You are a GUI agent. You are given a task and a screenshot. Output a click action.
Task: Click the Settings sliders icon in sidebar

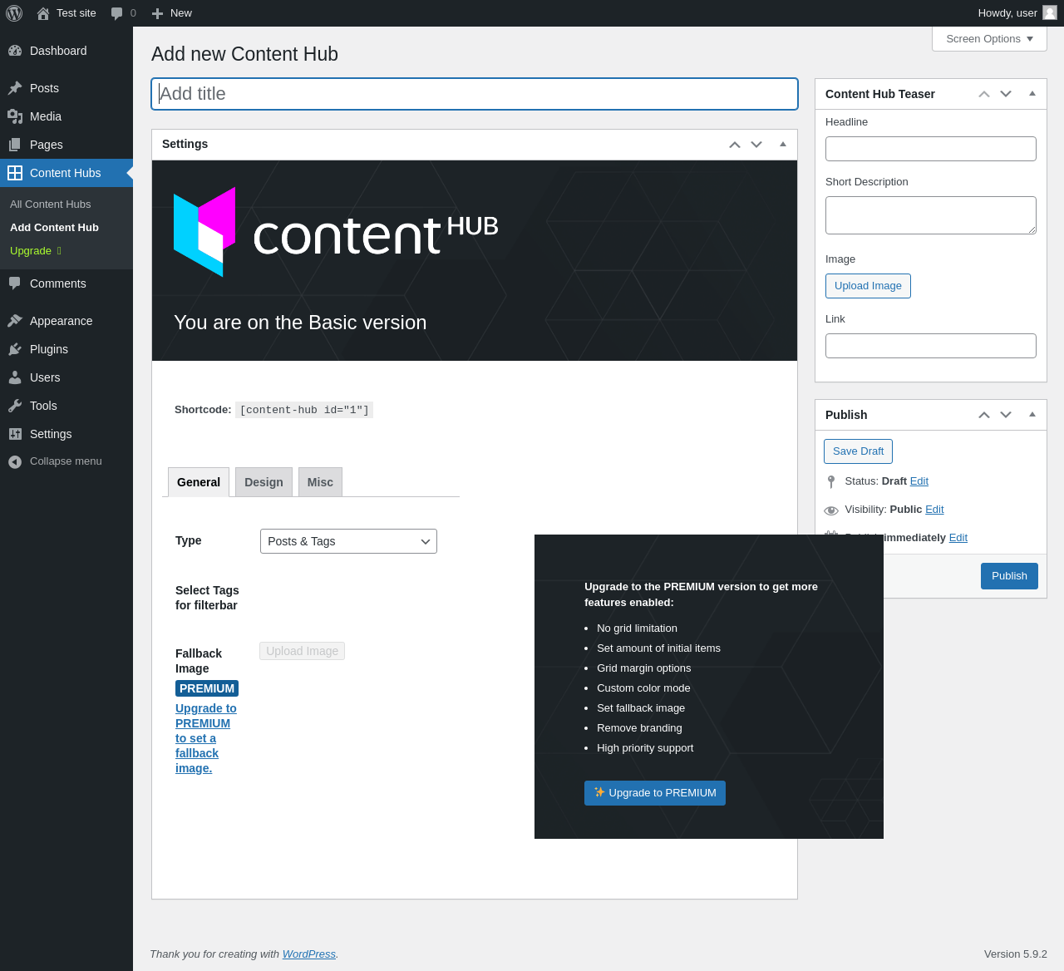[x=15, y=434]
